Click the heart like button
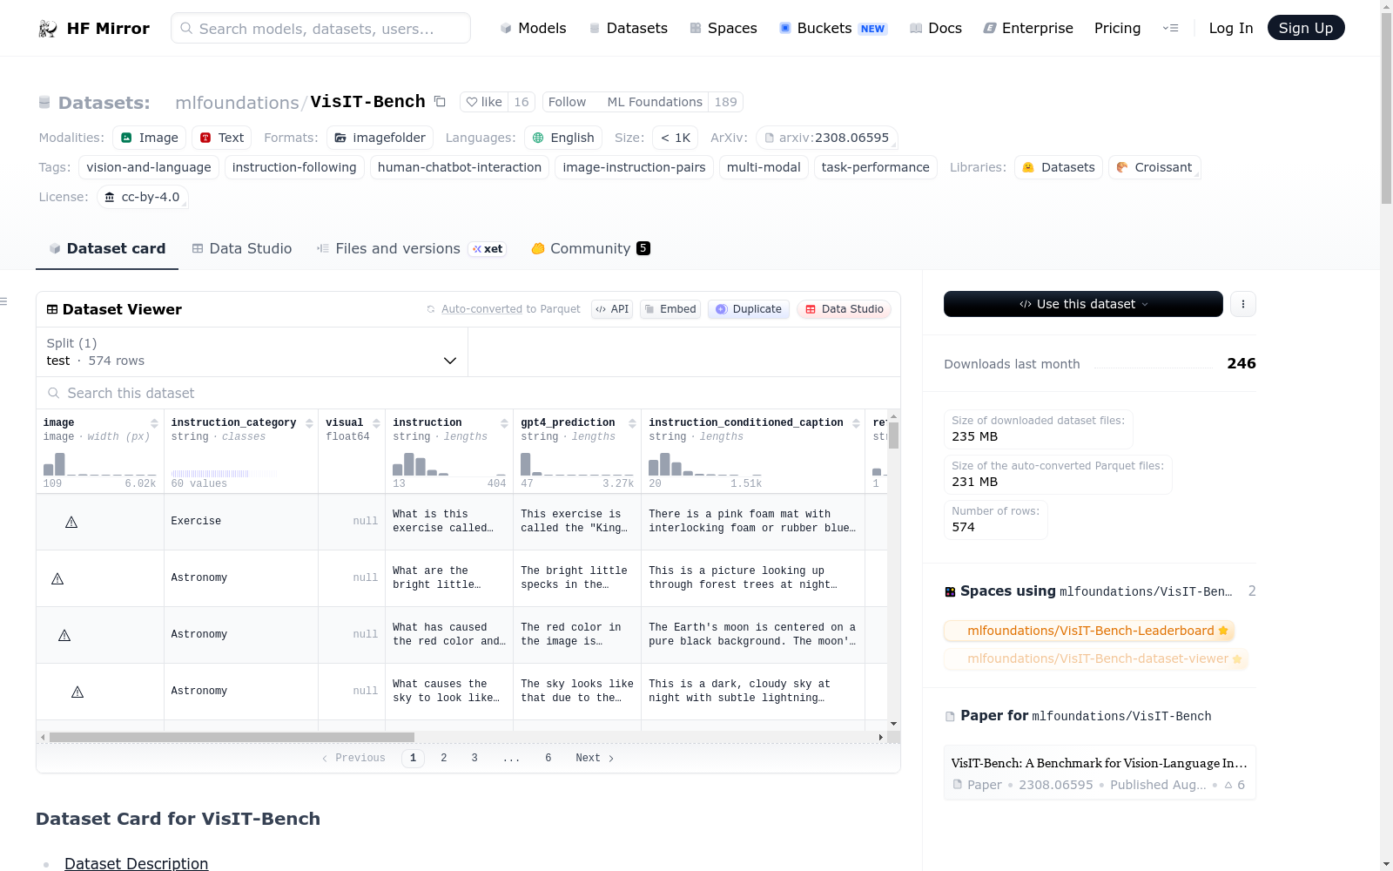 click(x=484, y=102)
